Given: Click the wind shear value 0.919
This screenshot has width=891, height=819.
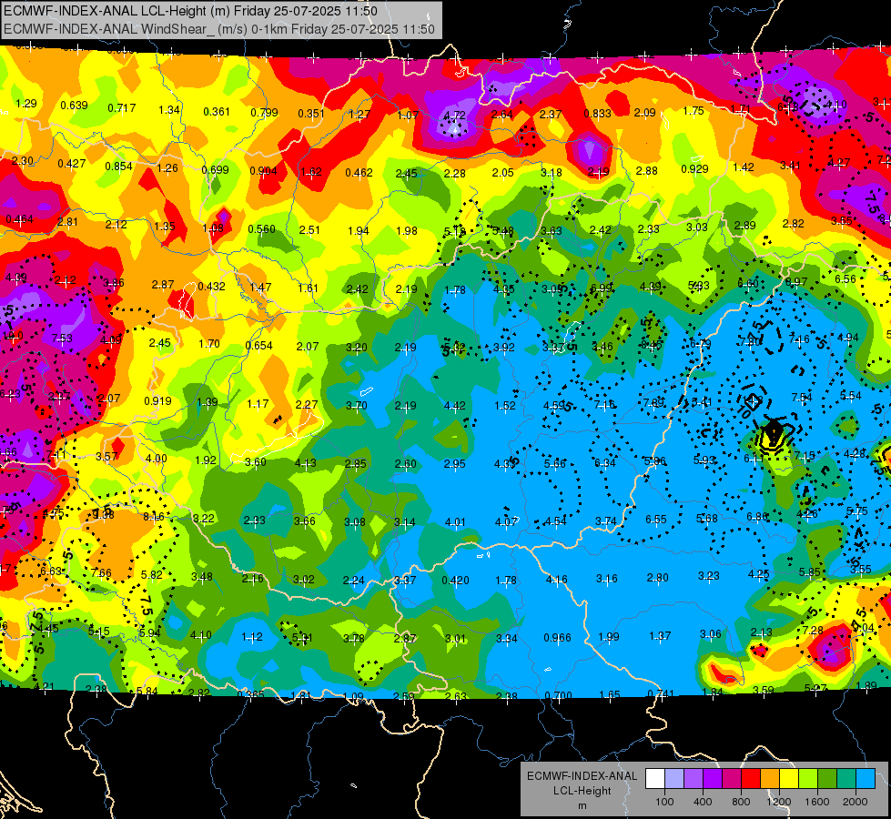Looking at the screenshot, I should 157,400.
